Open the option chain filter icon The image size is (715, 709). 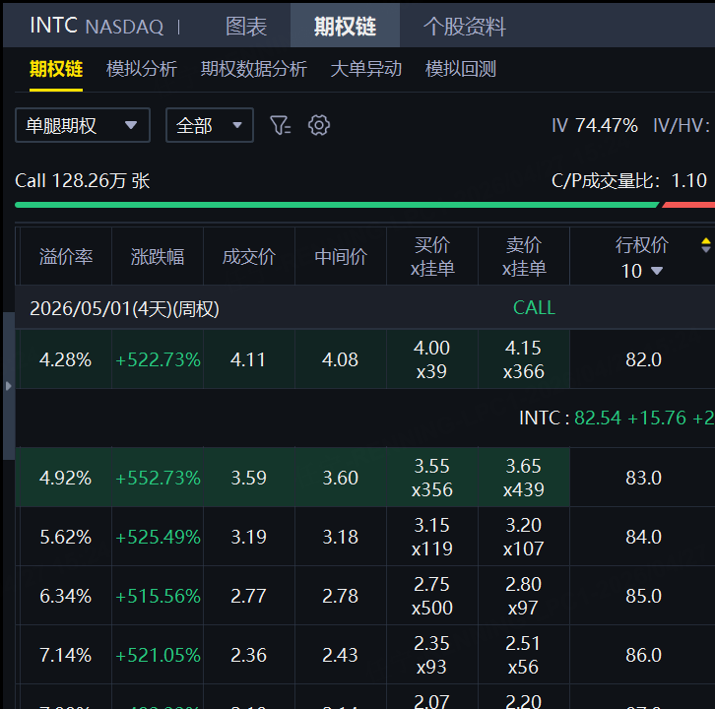pos(281,125)
